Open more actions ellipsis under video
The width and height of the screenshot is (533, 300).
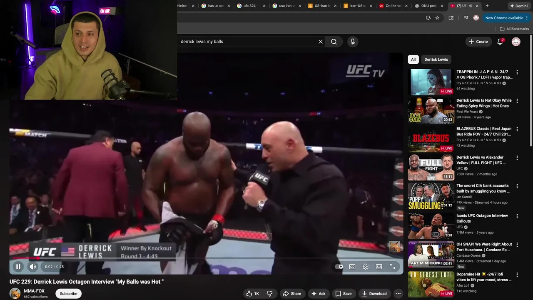pyautogui.click(x=398, y=294)
